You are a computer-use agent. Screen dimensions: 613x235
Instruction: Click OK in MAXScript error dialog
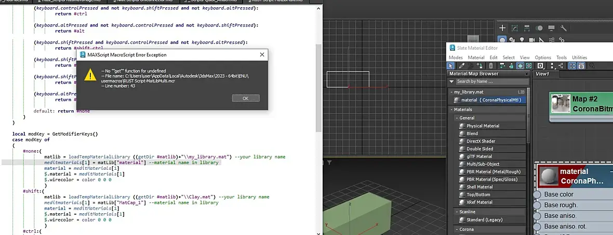(x=246, y=98)
